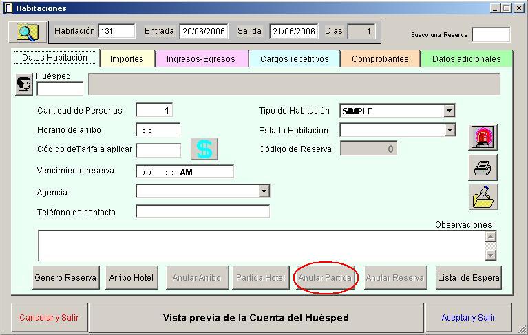This screenshot has width=528, height=335.
Task: Click the printer icon
Action: tap(483, 167)
